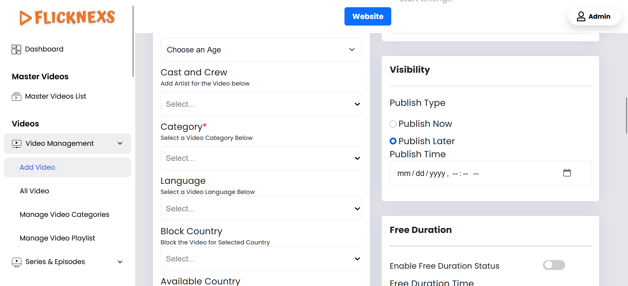Select the Publish Later radio option
628x286 pixels.
[x=393, y=141]
